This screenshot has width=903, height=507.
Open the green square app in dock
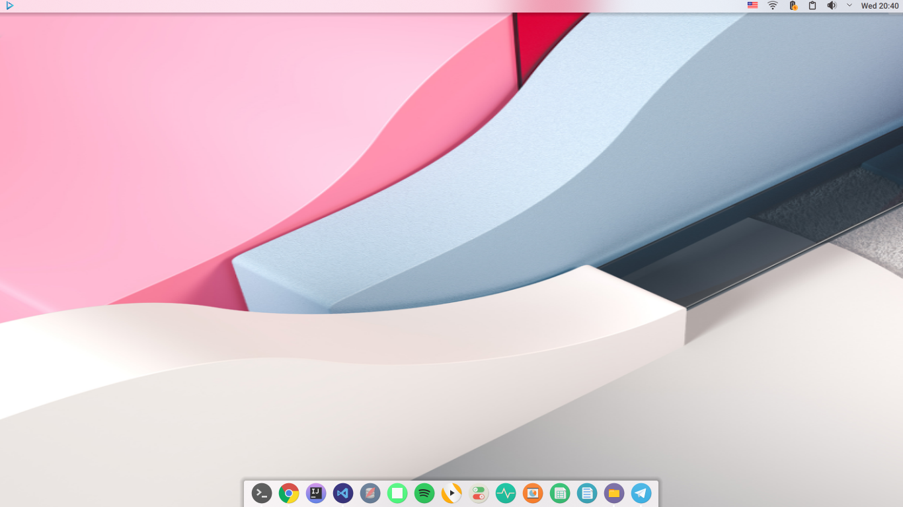(397, 493)
